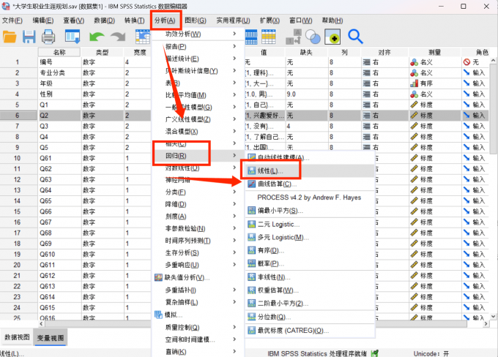Expand the 功效分析 submenu arrow

[x=234, y=34]
